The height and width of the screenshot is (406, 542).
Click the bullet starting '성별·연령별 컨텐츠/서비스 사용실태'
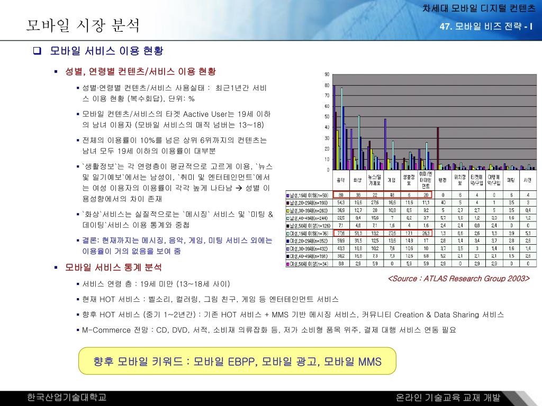174,93
